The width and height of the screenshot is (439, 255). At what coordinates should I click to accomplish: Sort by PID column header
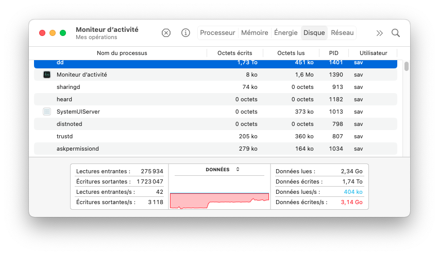click(333, 53)
